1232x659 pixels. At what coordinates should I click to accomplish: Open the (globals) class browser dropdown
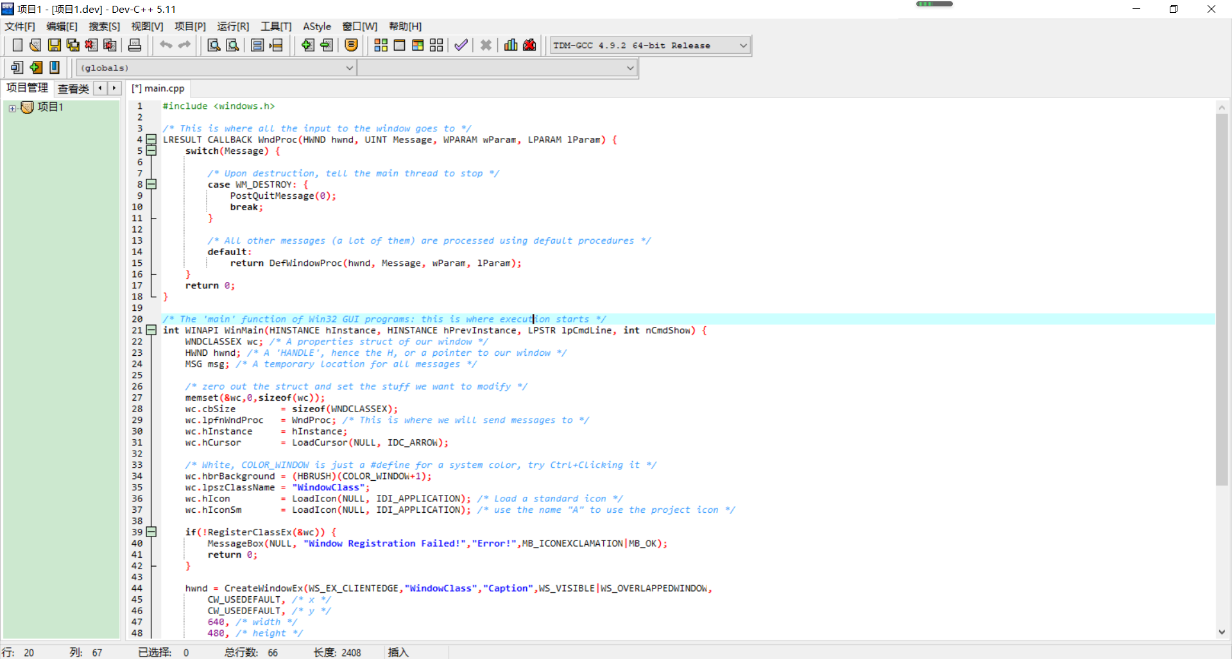point(348,67)
